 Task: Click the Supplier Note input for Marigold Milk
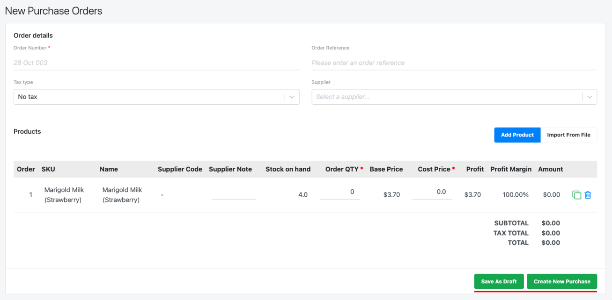tap(234, 194)
